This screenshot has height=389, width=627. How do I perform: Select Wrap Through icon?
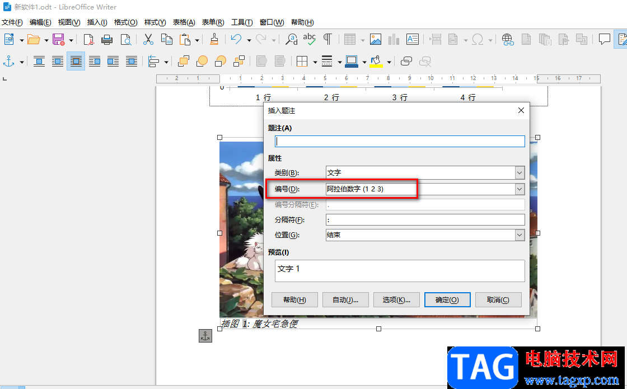click(132, 62)
